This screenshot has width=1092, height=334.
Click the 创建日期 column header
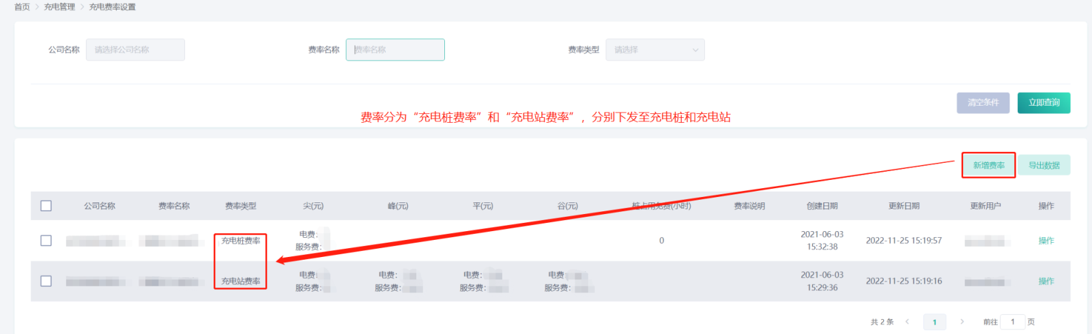coord(822,206)
